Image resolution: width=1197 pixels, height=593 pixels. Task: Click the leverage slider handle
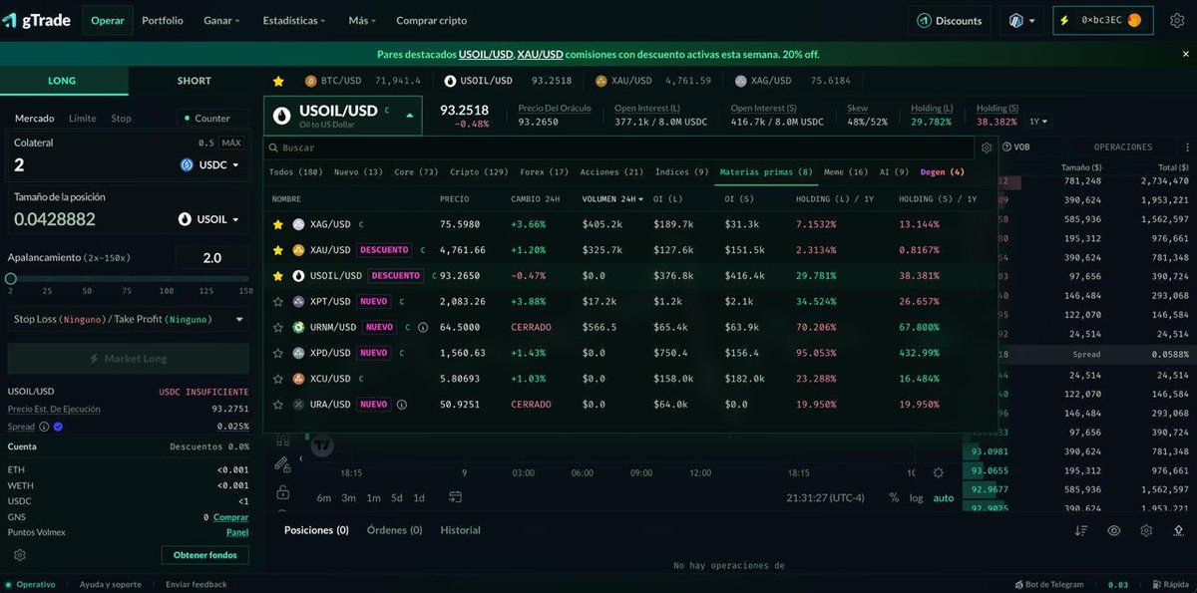(x=11, y=279)
